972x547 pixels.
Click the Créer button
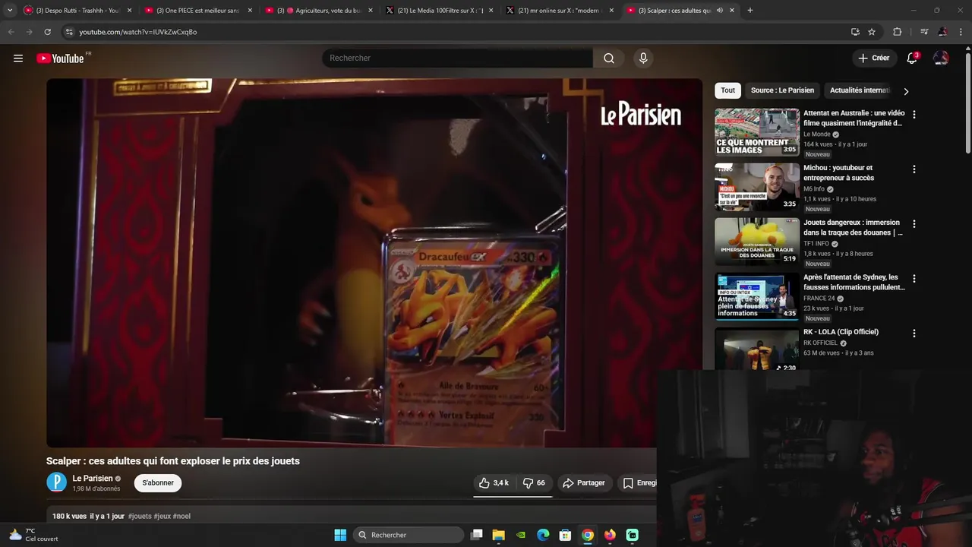[x=873, y=58]
